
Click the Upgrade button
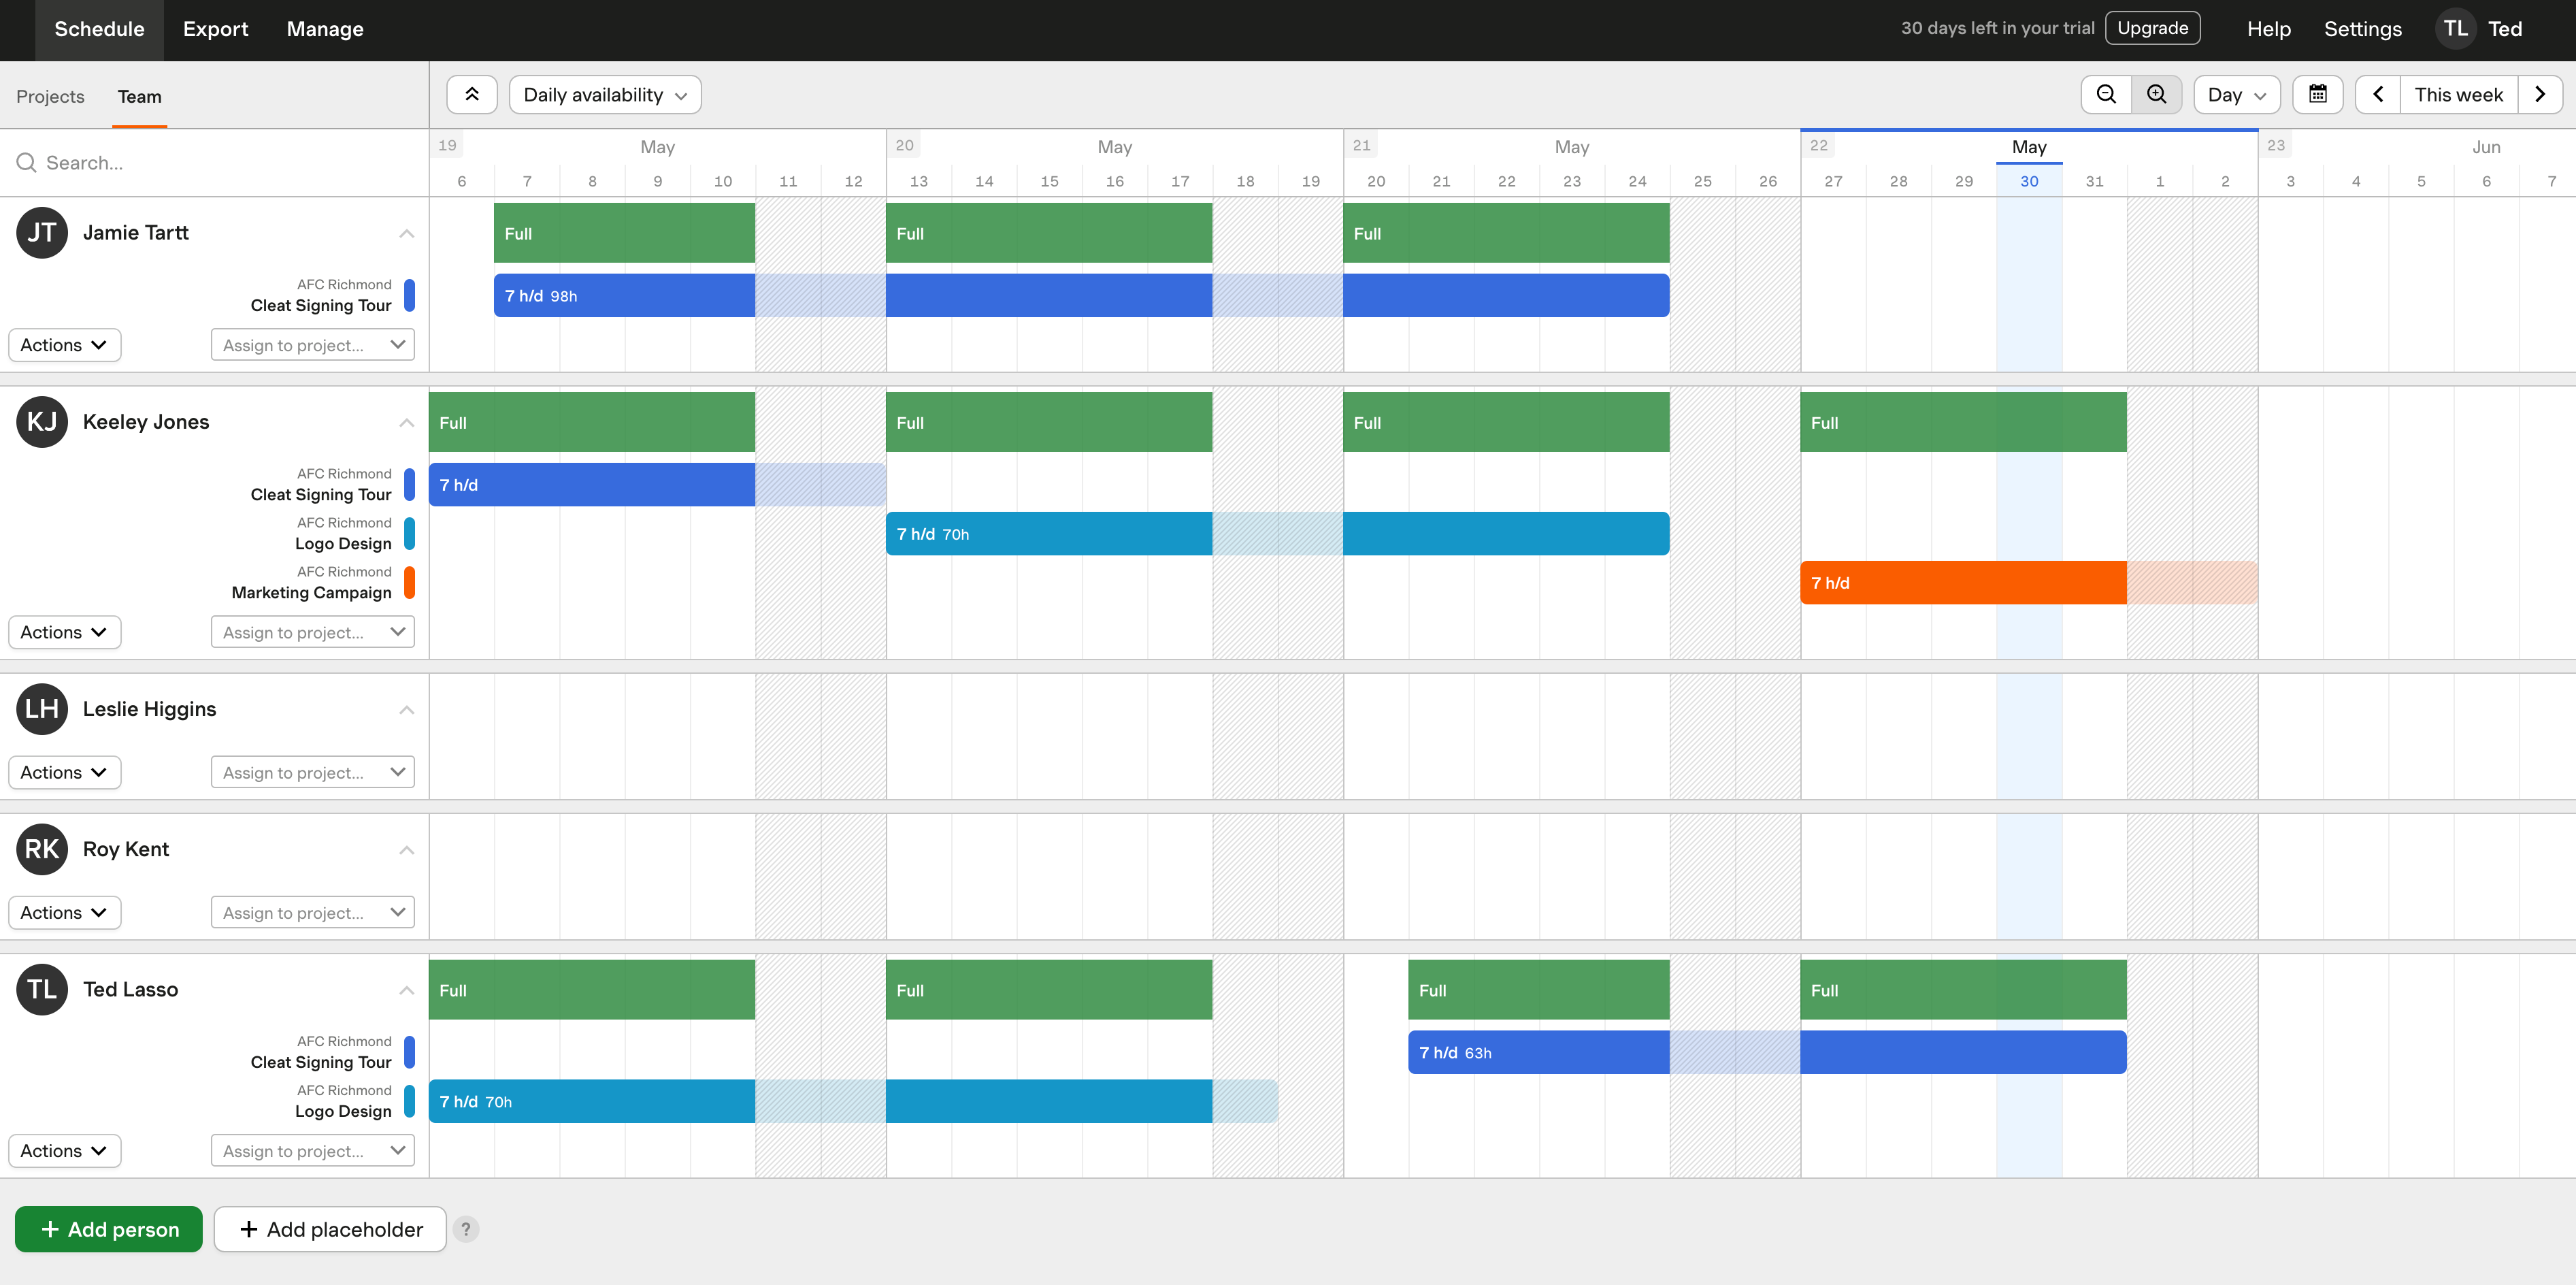coord(2152,28)
